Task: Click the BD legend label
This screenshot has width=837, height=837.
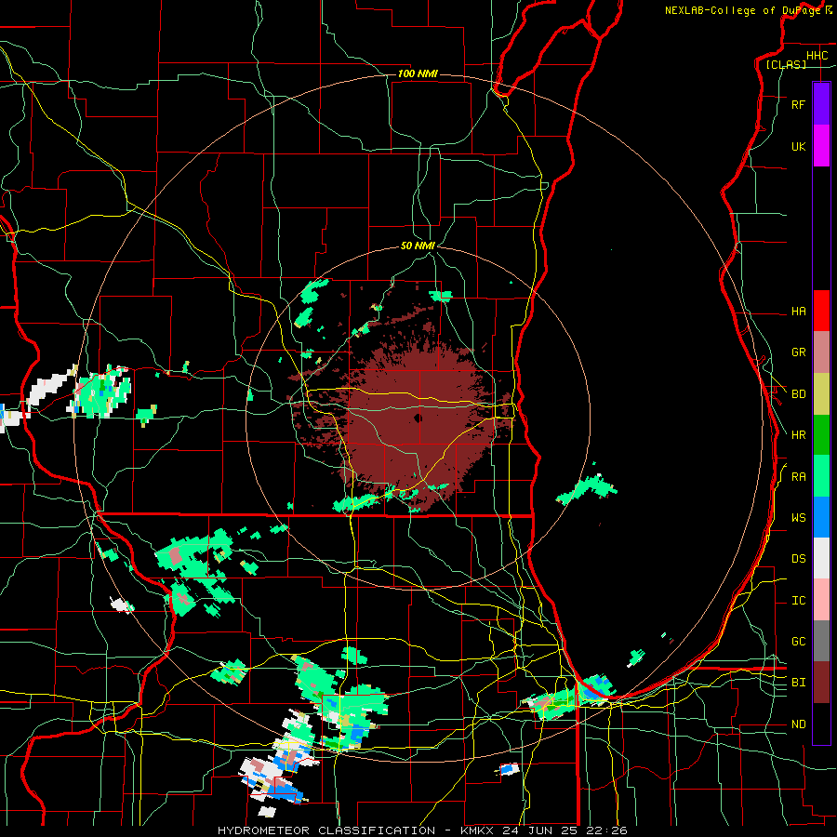Action: click(798, 394)
